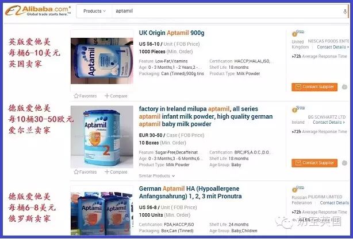353x239 pixels.
Task: Click the Alibaba.com logo
Action: pos(38,10)
